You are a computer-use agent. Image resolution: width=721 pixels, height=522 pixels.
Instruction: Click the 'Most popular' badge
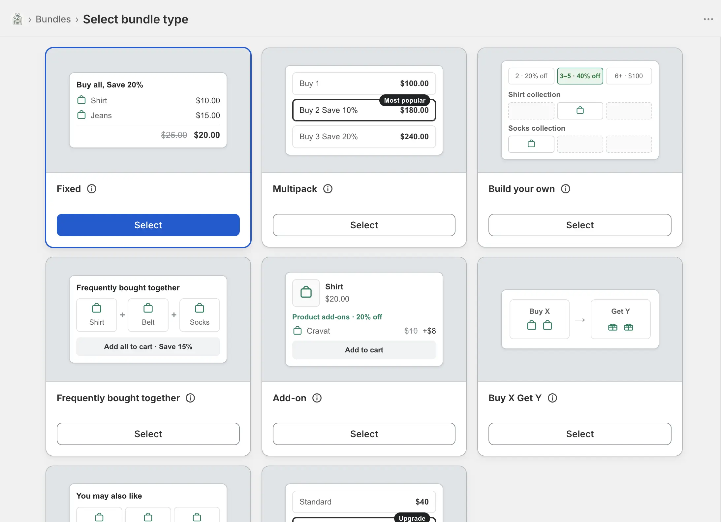pos(405,100)
